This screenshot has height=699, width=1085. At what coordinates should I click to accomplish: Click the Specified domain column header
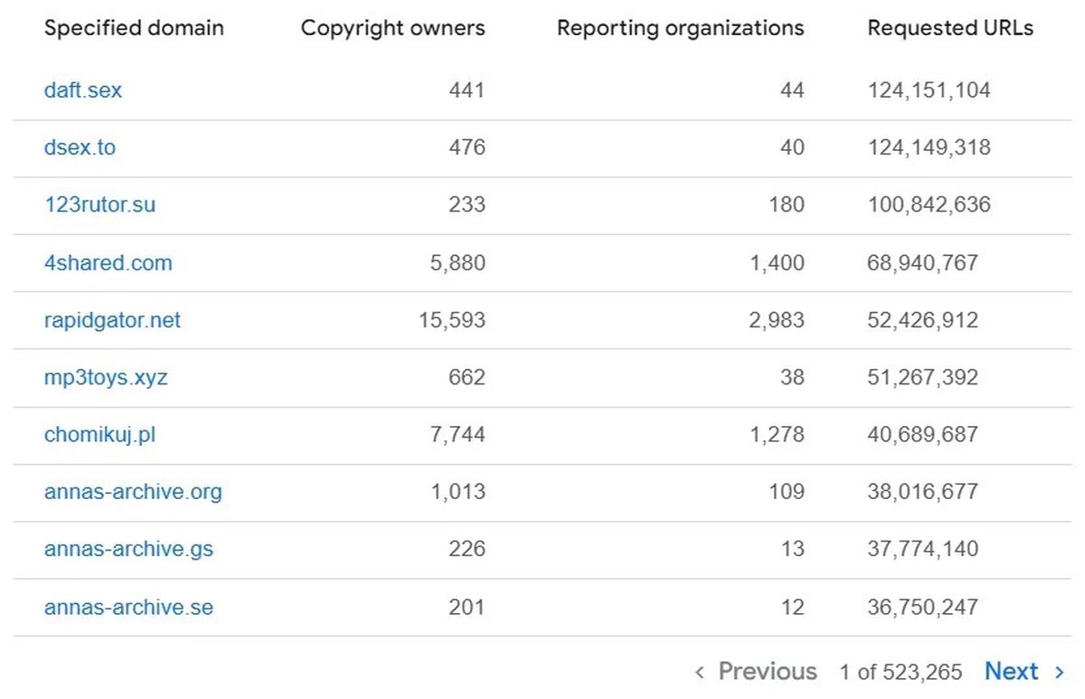134,28
